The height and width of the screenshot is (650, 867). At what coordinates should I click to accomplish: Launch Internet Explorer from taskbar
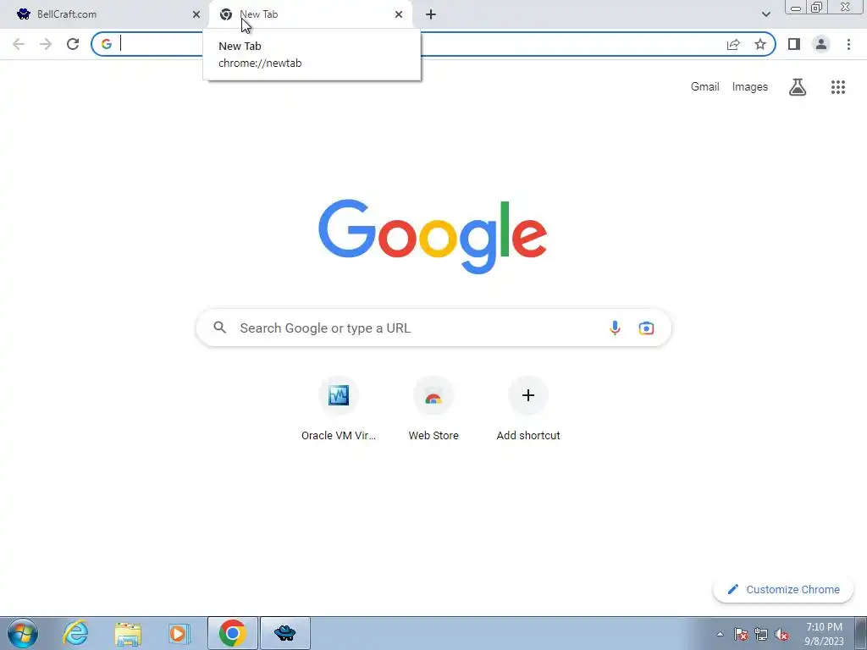[75, 633]
